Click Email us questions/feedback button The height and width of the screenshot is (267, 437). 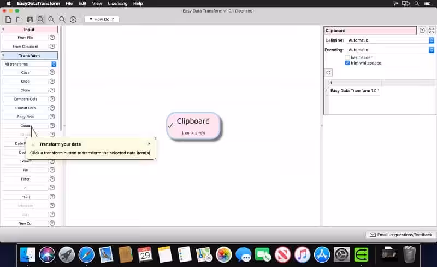[401, 235]
